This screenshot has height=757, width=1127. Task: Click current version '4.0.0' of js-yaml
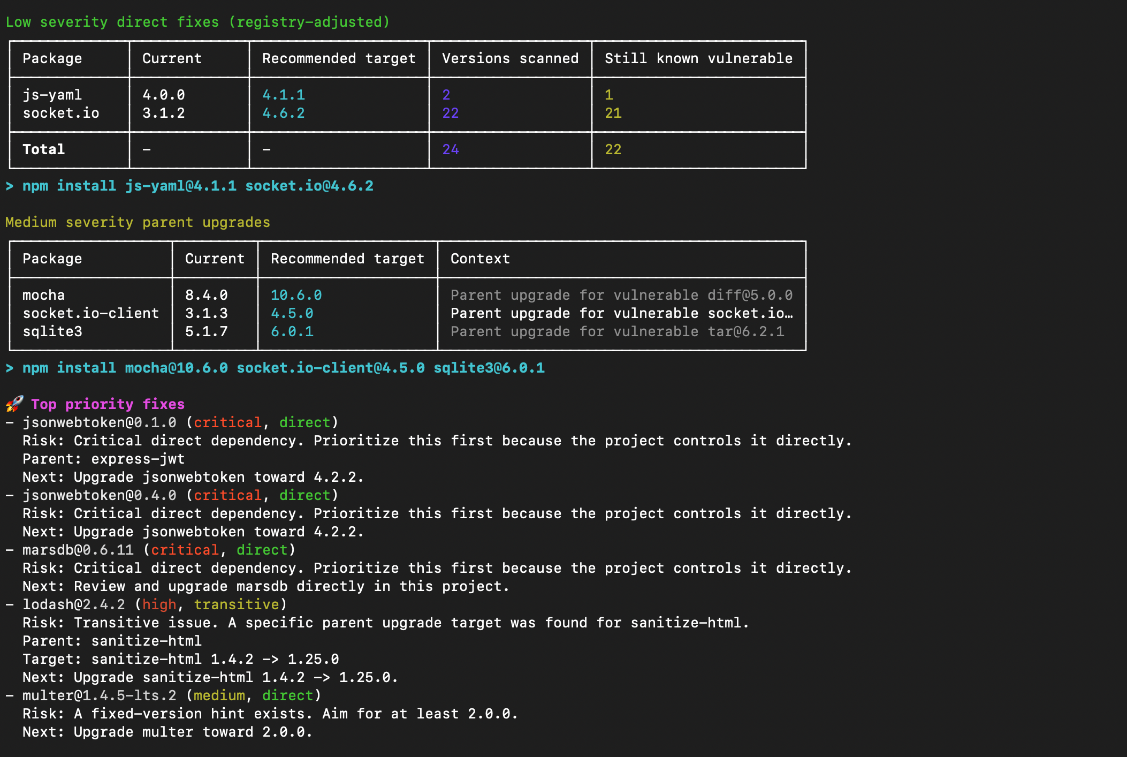pyautogui.click(x=164, y=95)
